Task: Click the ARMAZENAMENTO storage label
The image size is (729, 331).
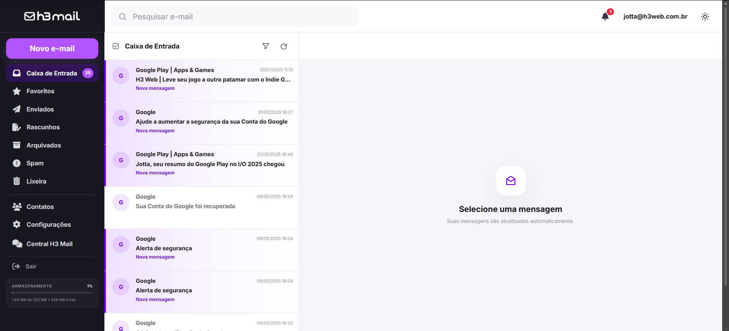Action: (32, 286)
